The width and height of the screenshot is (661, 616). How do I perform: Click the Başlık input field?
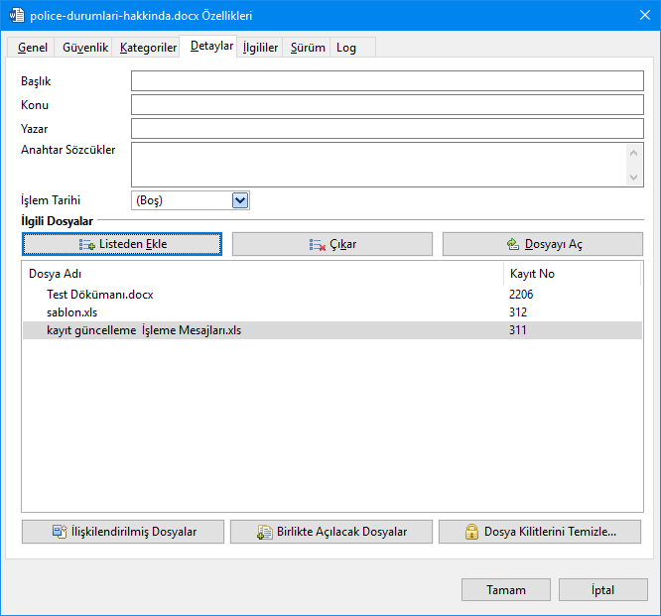pos(387,81)
